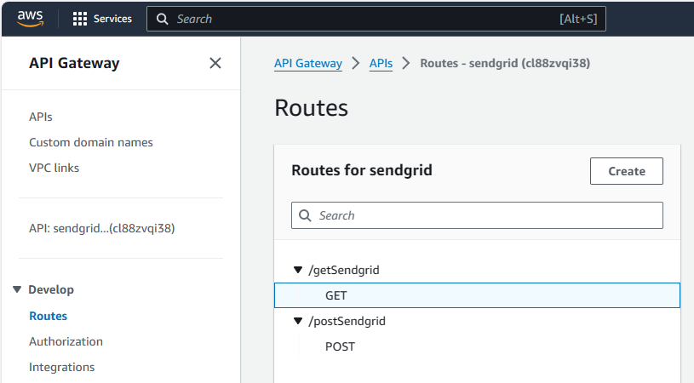Collapse the /postSendgrid route triangle
The image size is (694, 383).
pos(298,321)
